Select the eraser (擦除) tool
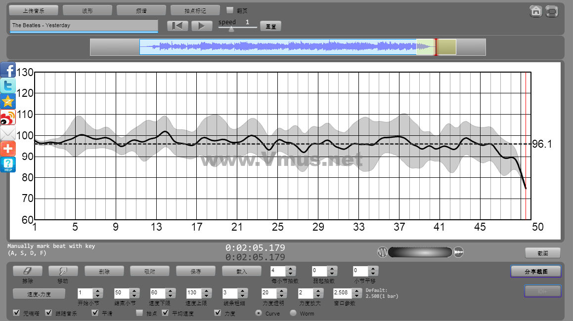The image size is (573, 321). pos(28,271)
